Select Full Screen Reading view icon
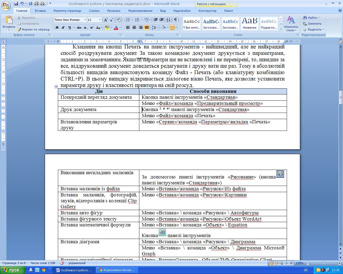 pos(277,263)
